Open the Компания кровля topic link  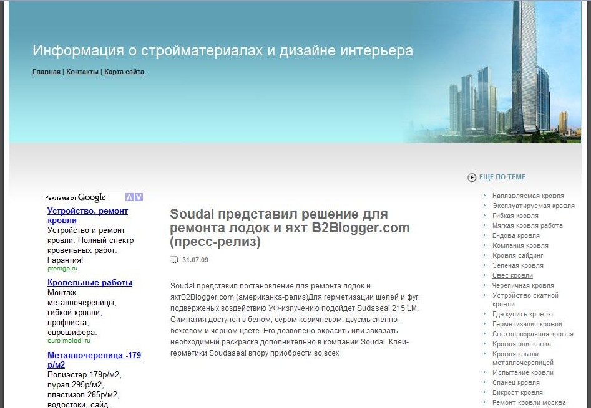pyautogui.click(x=520, y=245)
